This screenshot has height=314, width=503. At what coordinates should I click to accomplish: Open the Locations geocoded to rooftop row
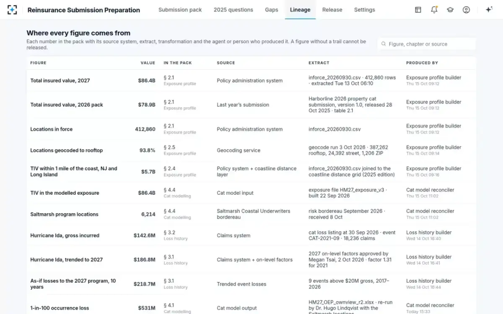point(251,150)
